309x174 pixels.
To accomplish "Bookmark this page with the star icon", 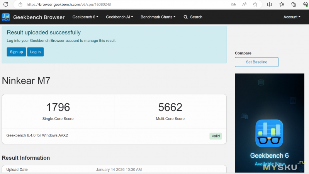I will (255, 4).
